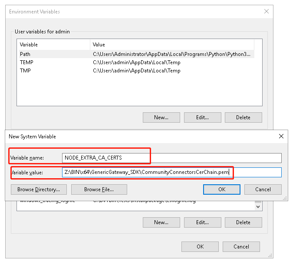
Task: Click the Variable name text field
Action: pyautogui.click(x=172, y=158)
